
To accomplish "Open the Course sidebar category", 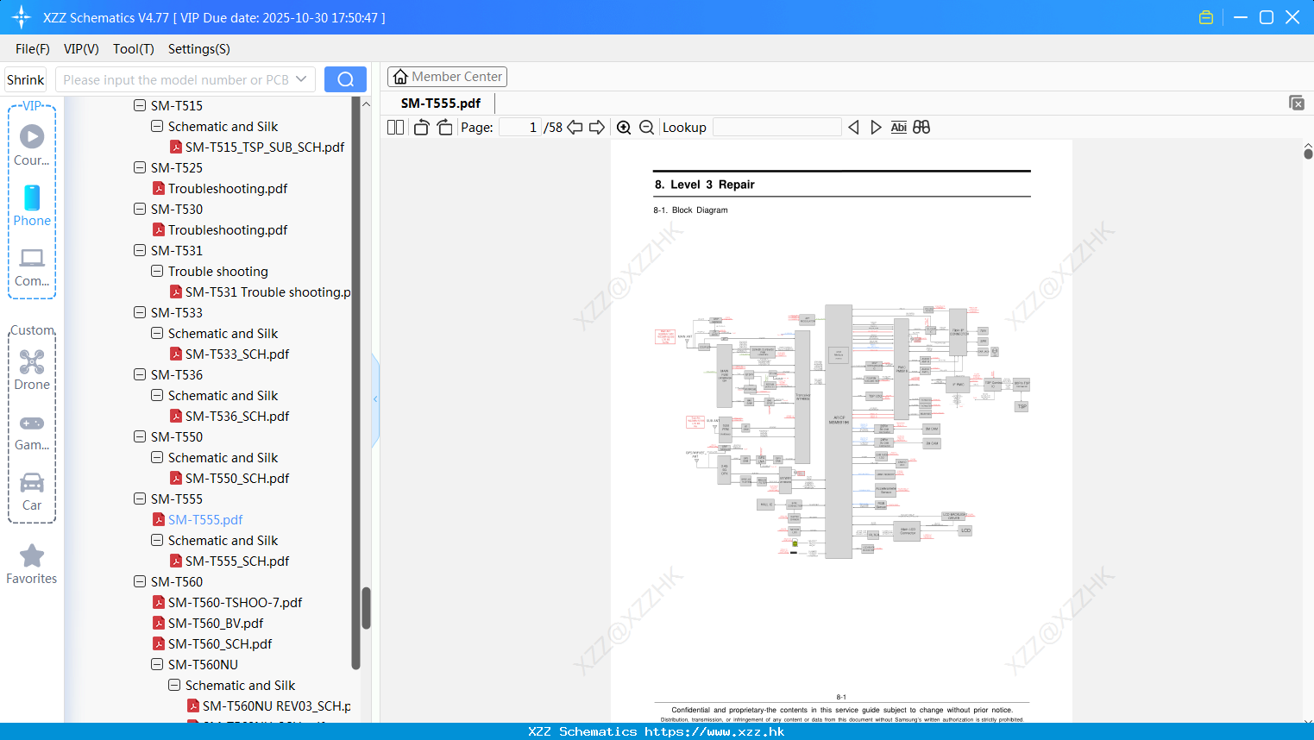I will coord(32,145).
